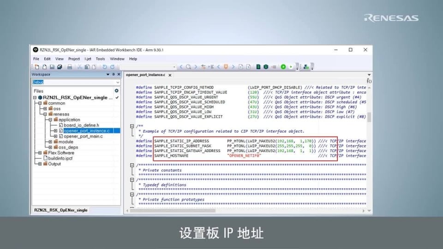Open the Debug configuration dropdown
The image size is (443, 249).
(x=118, y=82)
